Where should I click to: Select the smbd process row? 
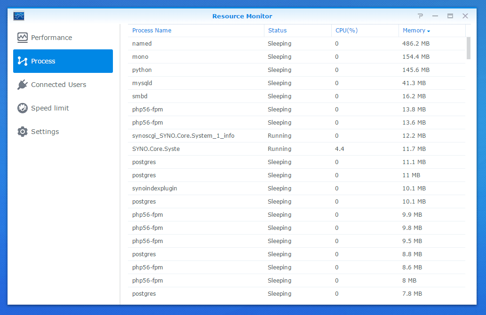coord(296,96)
